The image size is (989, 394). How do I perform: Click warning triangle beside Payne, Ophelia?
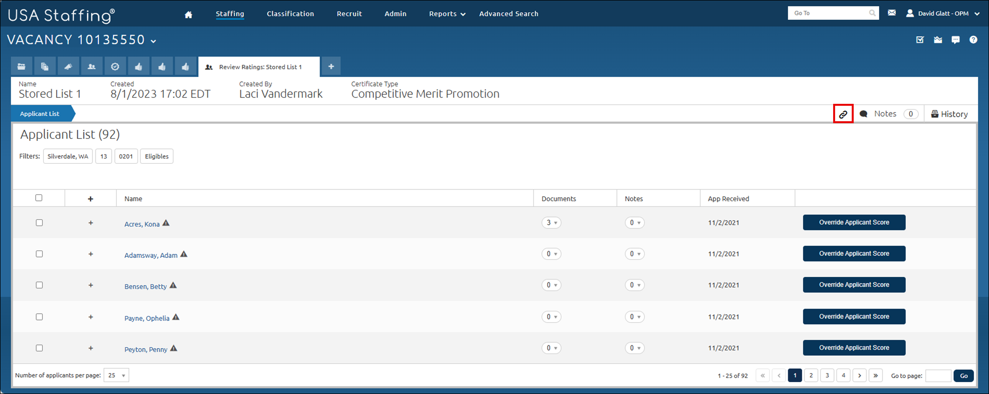176,317
